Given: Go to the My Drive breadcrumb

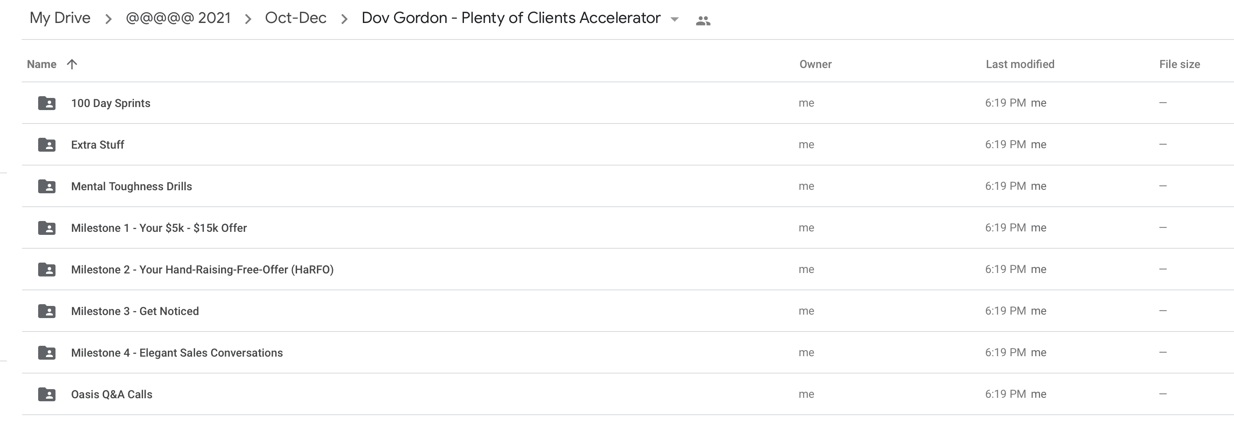Looking at the screenshot, I should 60,18.
